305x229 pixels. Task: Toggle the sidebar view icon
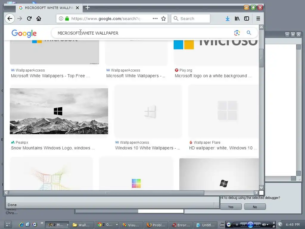coord(246,18)
